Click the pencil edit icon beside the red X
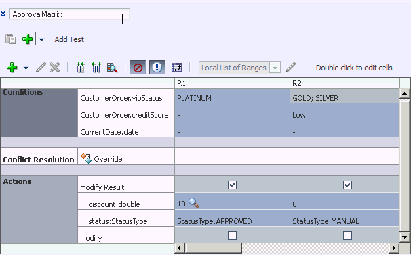Image resolution: width=411 pixels, height=255 pixels. click(x=41, y=68)
